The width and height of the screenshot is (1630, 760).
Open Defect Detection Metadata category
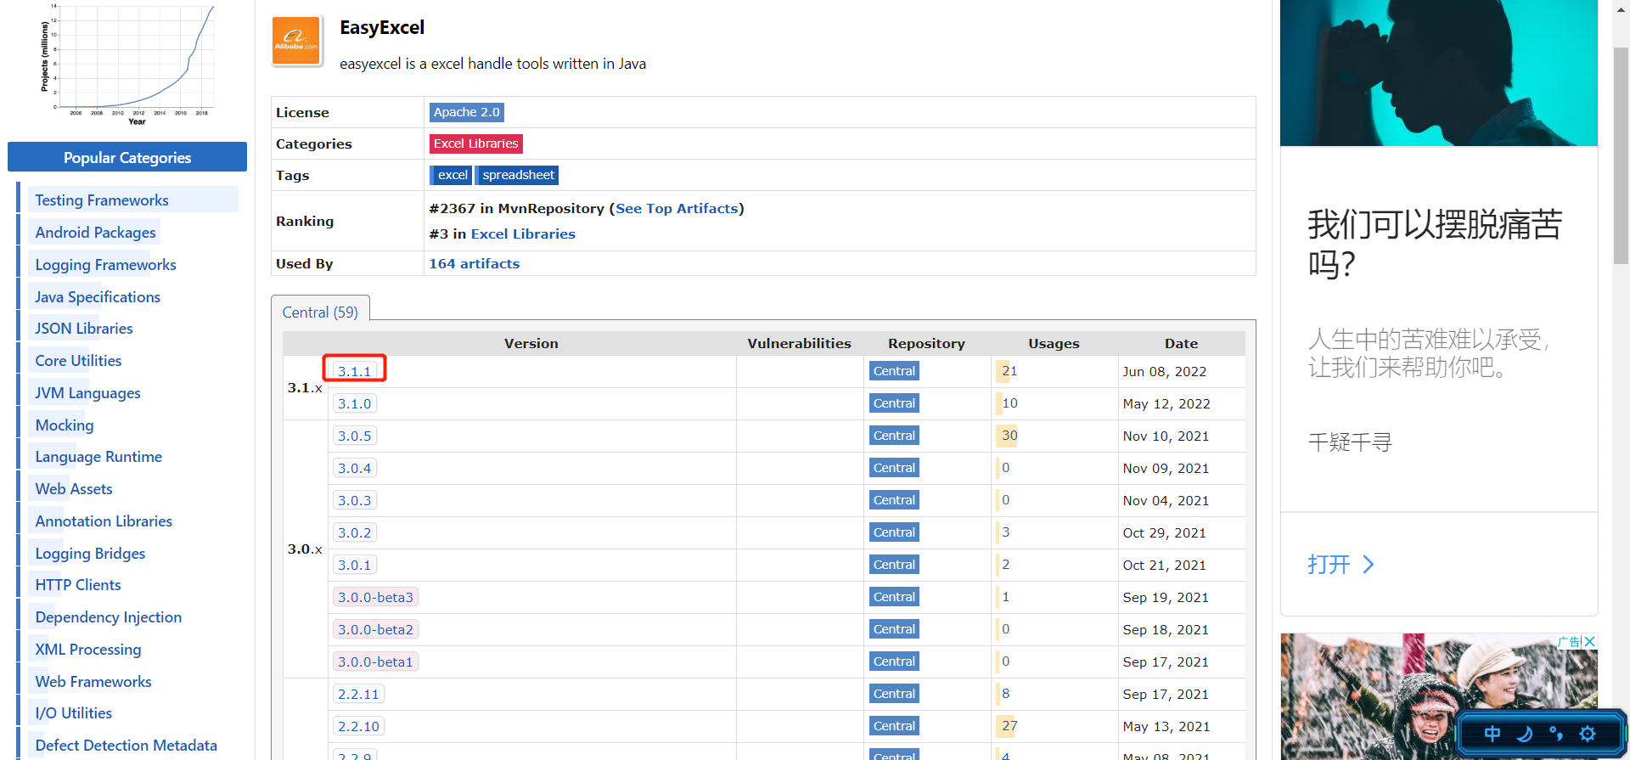point(126,746)
